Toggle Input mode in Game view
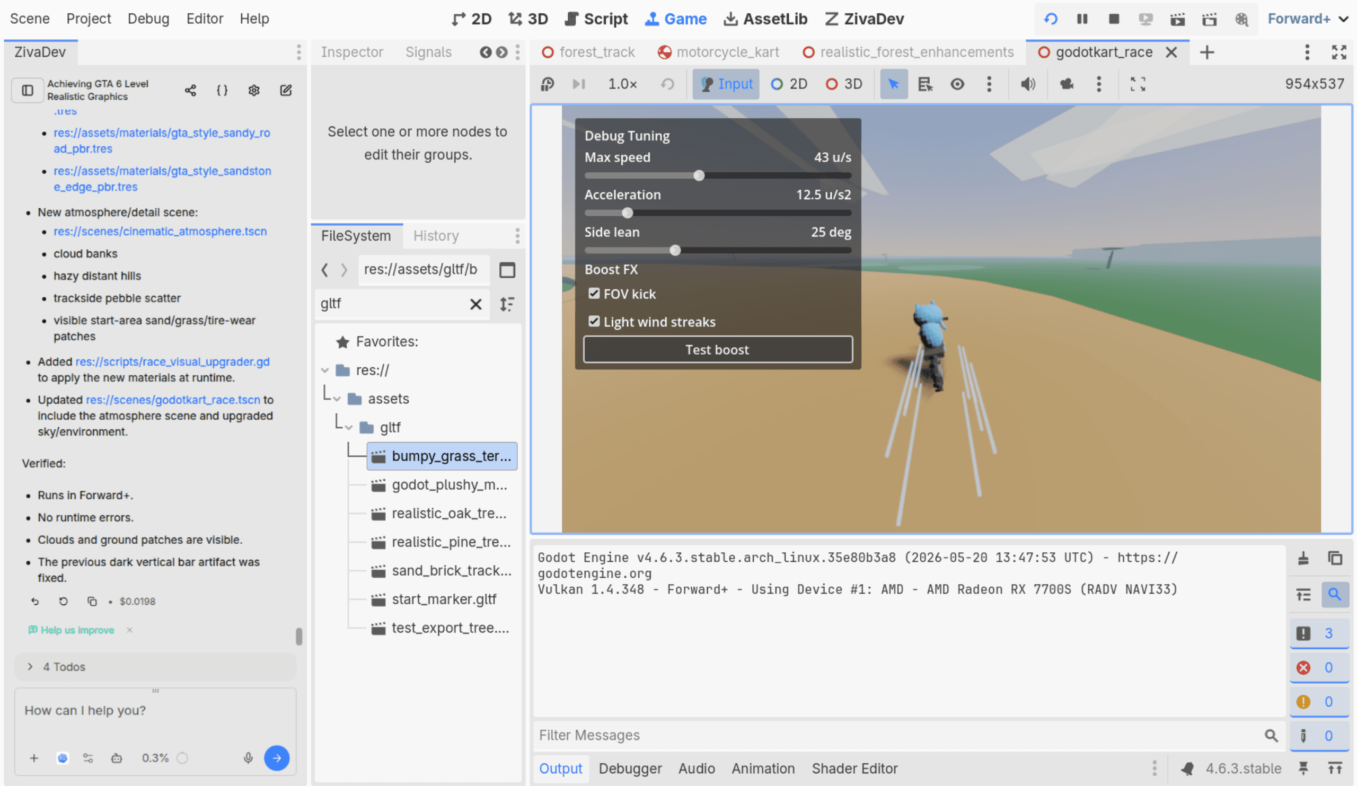The width and height of the screenshot is (1357, 786). 726,84
